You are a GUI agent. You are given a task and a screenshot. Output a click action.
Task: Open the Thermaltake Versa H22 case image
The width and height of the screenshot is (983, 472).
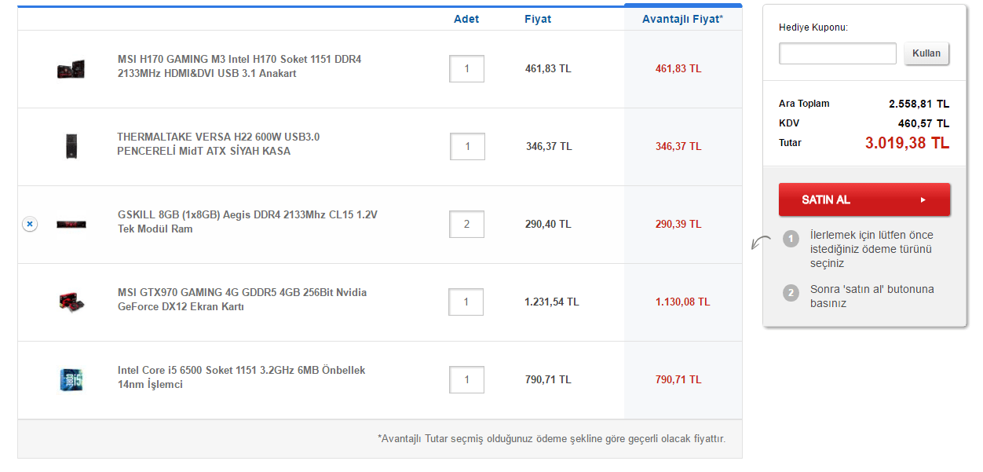click(71, 146)
